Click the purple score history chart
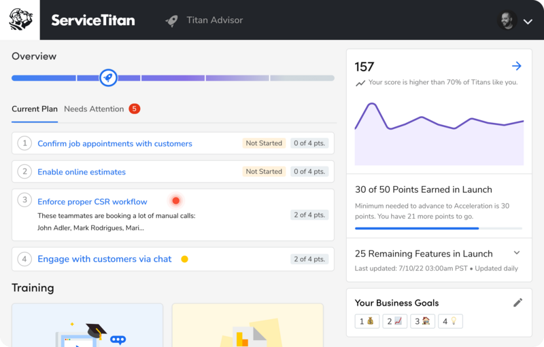The image size is (544, 347). pyautogui.click(x=439, y=134)
